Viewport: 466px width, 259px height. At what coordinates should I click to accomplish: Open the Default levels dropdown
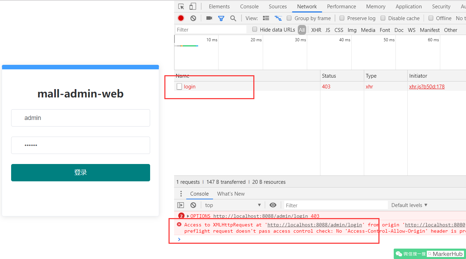[x=409, y=205]
